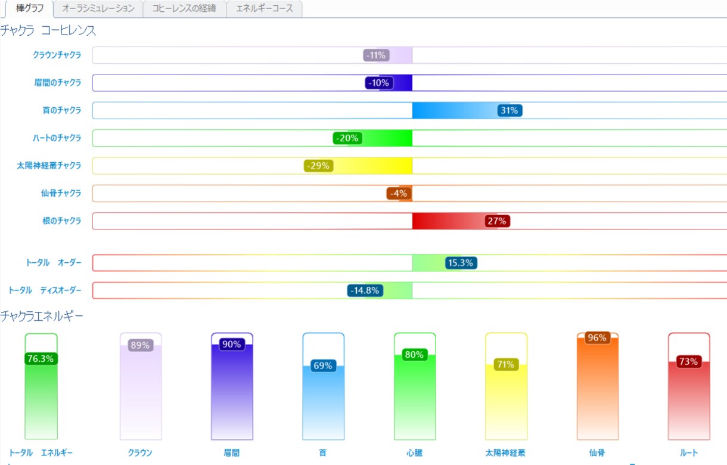Click the 太陽神経叢 caption under yellow bar
Screen dimensions: 727x465
click(x=505, y=453)
